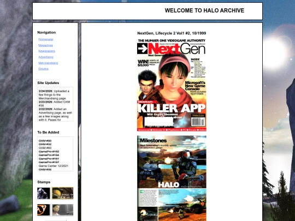Click the Halo ring planet stamp
The width and height of the screenshot is (295, 221).
[x=62, y=193]
